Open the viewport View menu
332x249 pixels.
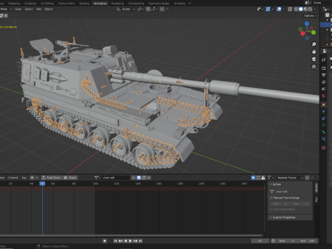[x=18, y=9]
